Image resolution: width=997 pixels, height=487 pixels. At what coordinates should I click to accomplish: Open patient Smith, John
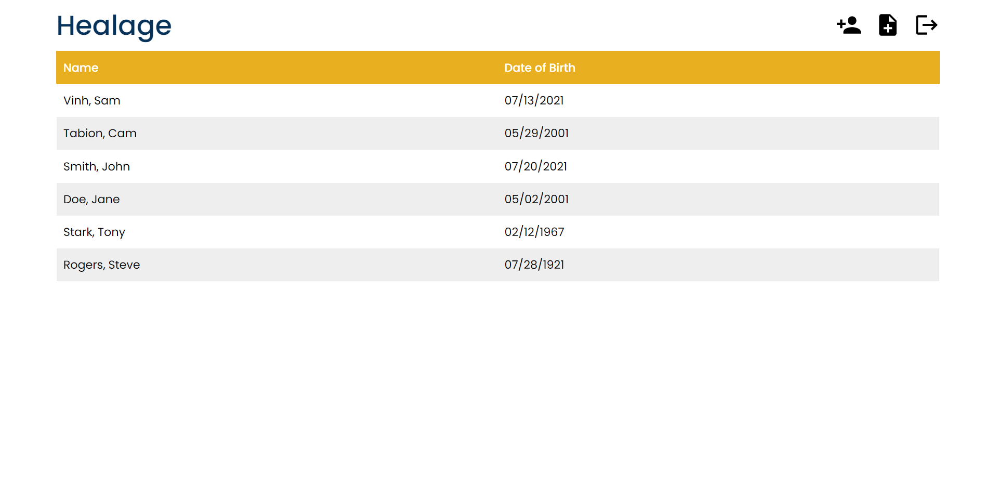[97, 166]
